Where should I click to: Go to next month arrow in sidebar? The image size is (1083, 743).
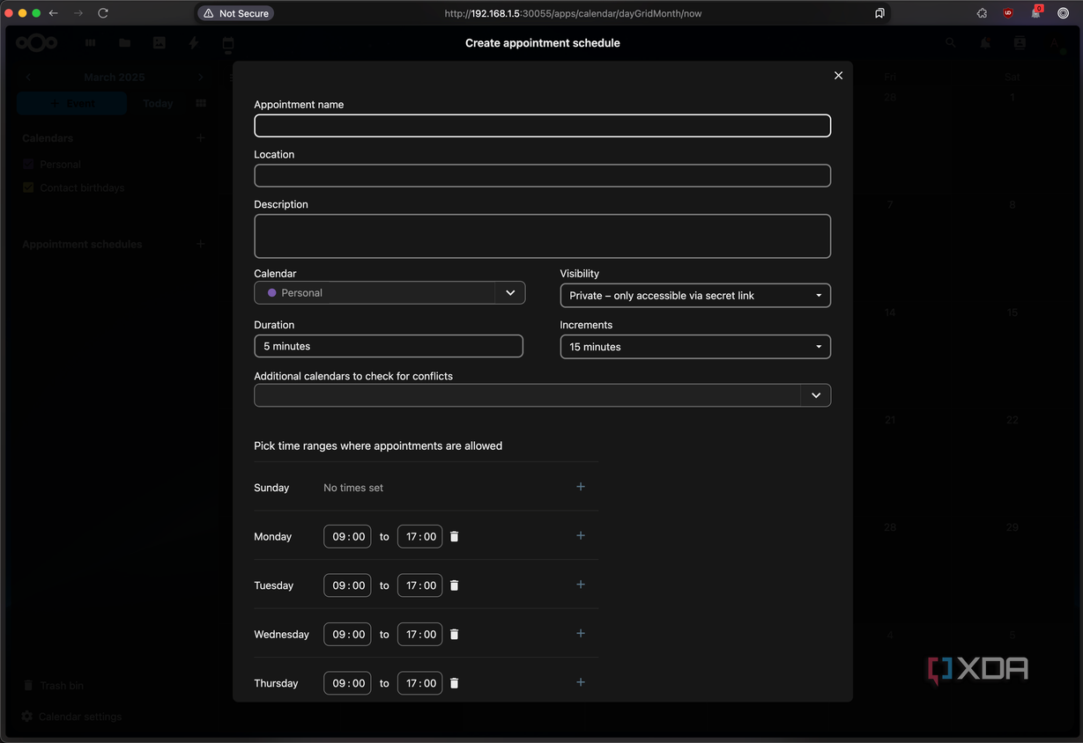pyautogui.click(x=201, y=77)
